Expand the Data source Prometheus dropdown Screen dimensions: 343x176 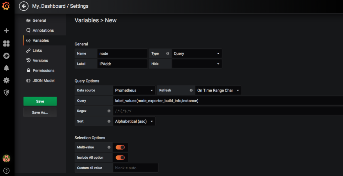coord(134,90)
